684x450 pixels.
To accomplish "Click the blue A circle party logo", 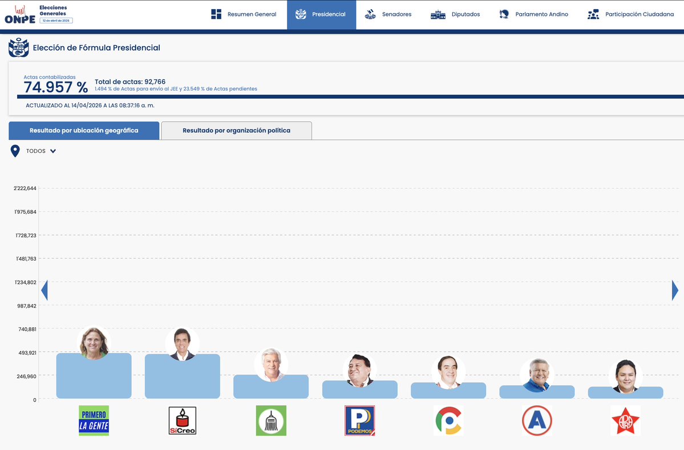I will pos(537,420).
